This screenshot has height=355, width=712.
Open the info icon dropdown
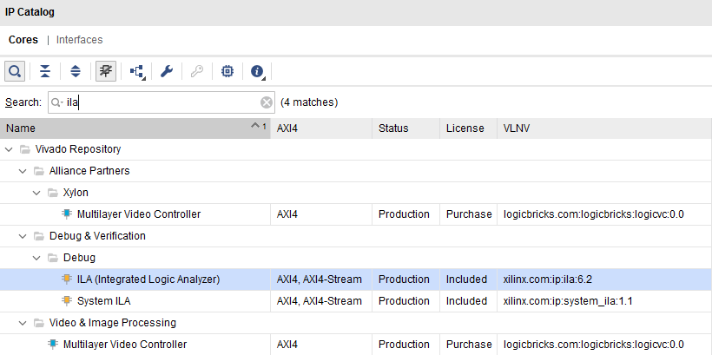[x=257, y=71]
